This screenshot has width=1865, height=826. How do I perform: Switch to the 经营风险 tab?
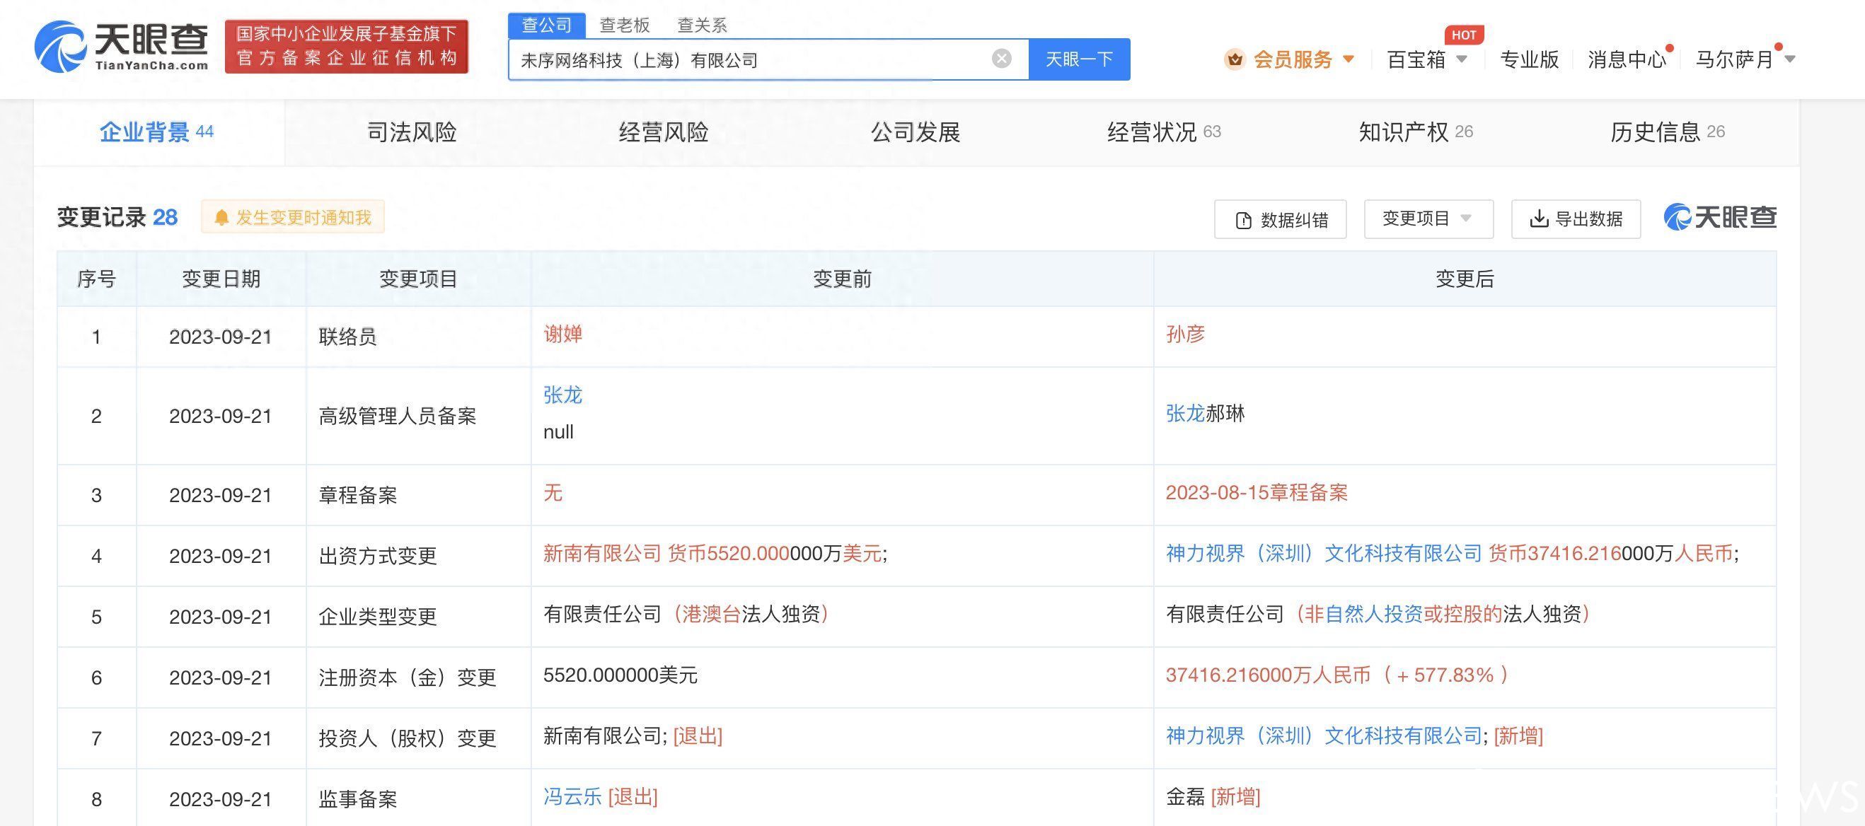tap(663, 132)
